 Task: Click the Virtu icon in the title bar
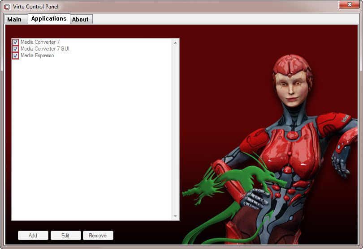pyautogui.click(x=7, y=7)
